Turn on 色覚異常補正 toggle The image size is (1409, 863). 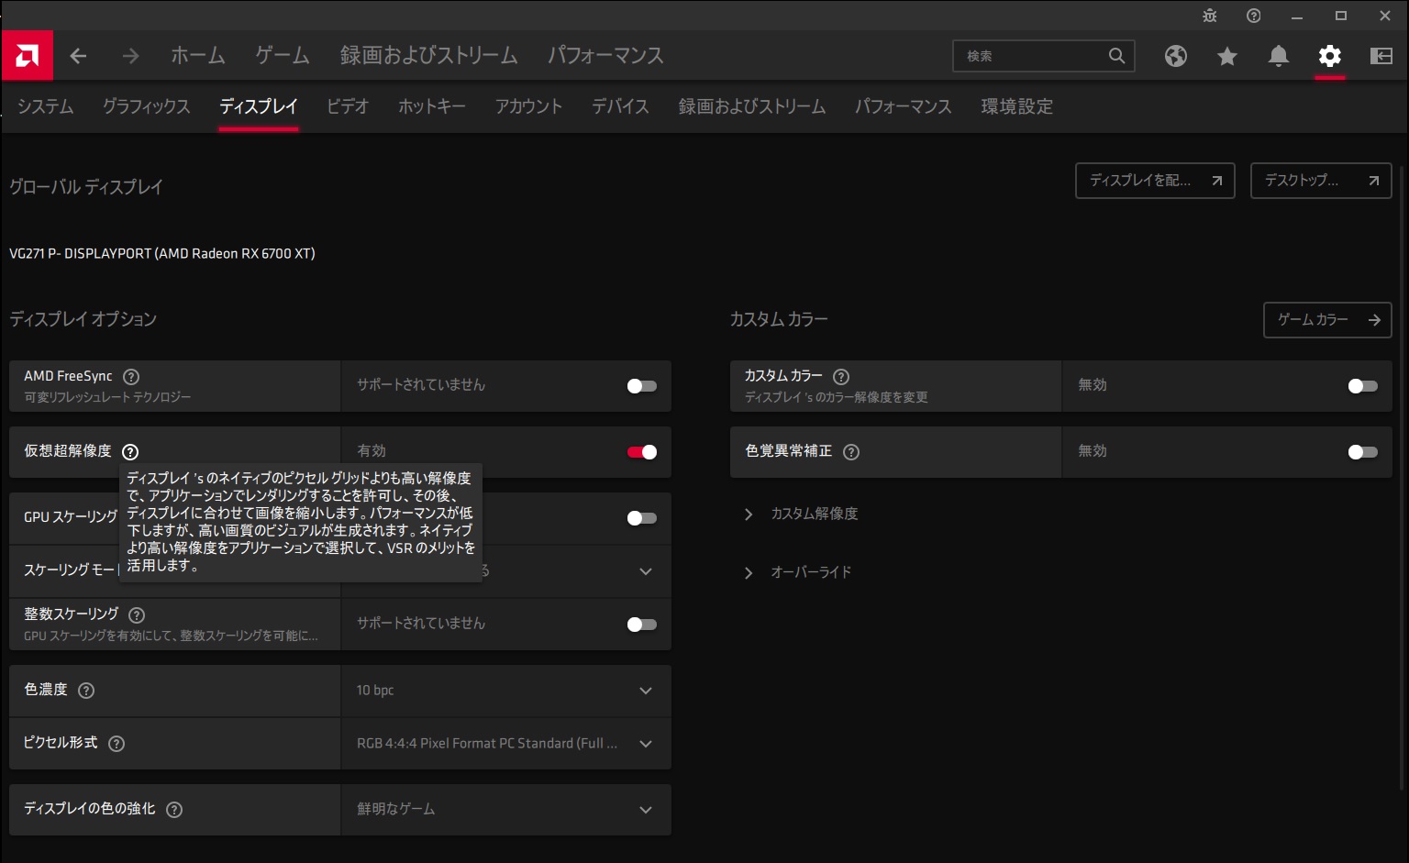1362,452
